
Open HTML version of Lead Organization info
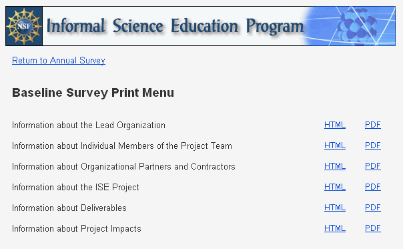335,125
